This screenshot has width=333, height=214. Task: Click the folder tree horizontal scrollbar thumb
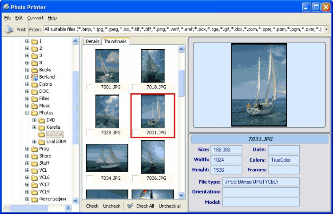[29, 208]
